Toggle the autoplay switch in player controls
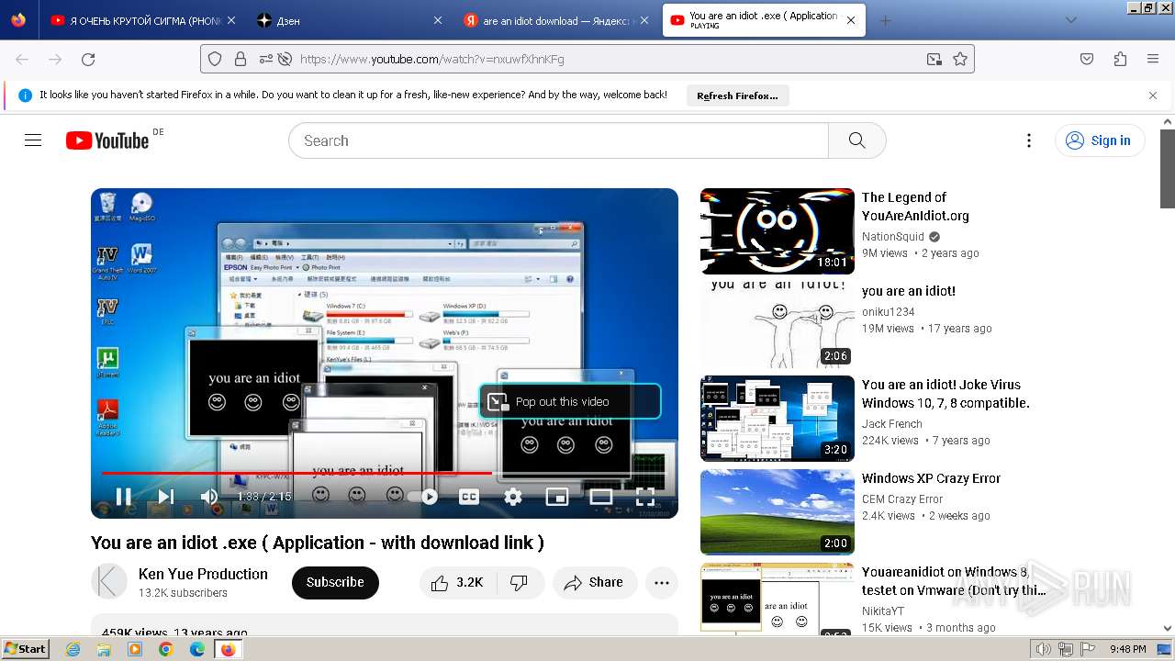This screenshot has width=1175, height=661. pos(423,497)
